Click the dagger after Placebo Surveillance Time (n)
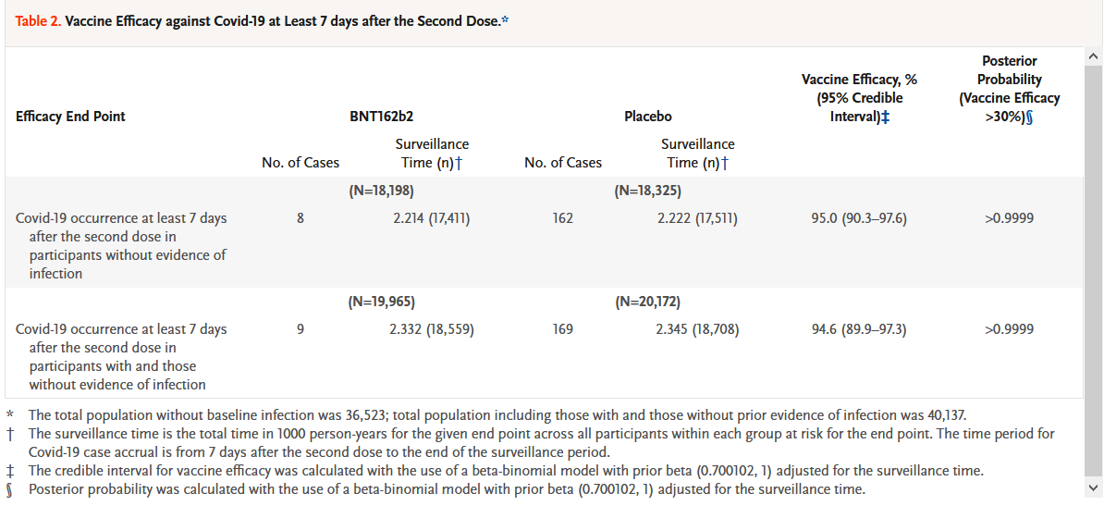 pos(725,164)
